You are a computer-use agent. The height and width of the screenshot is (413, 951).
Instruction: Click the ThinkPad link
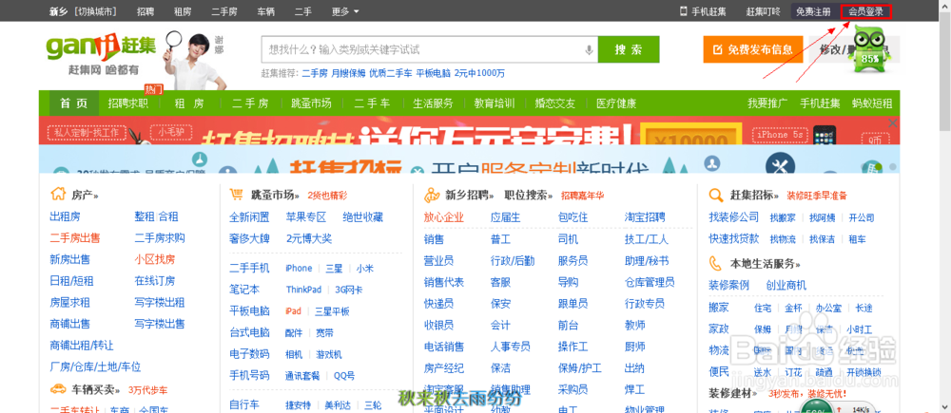tap(304, 291)
